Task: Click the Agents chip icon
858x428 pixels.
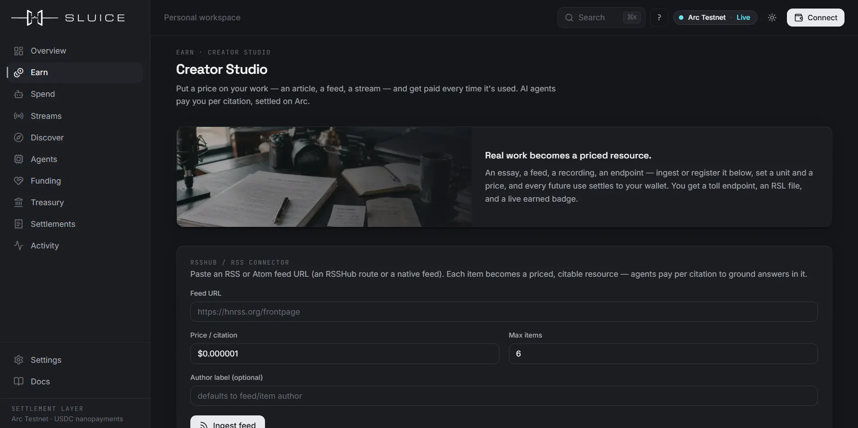Action: point(18,159)
